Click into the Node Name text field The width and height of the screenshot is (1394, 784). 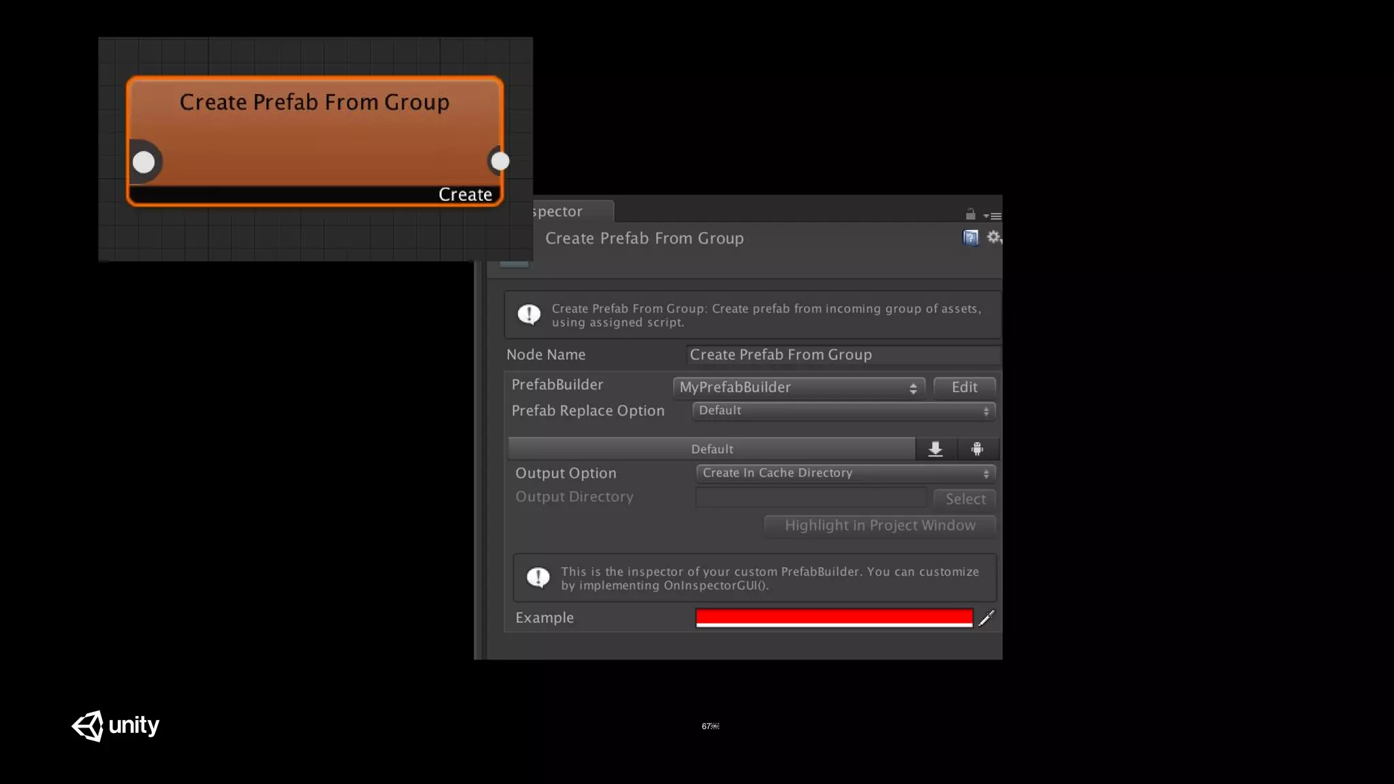(x=843, y=355)
